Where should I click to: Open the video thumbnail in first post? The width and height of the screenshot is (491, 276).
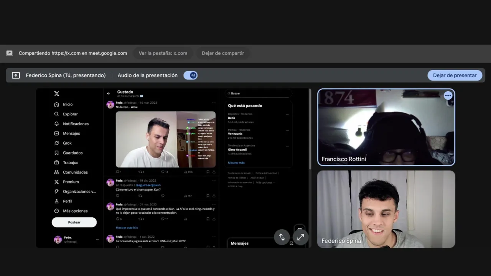tap(166, 139)
